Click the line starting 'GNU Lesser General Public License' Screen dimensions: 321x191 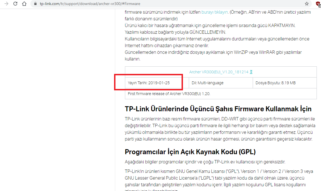click(214, 178)
